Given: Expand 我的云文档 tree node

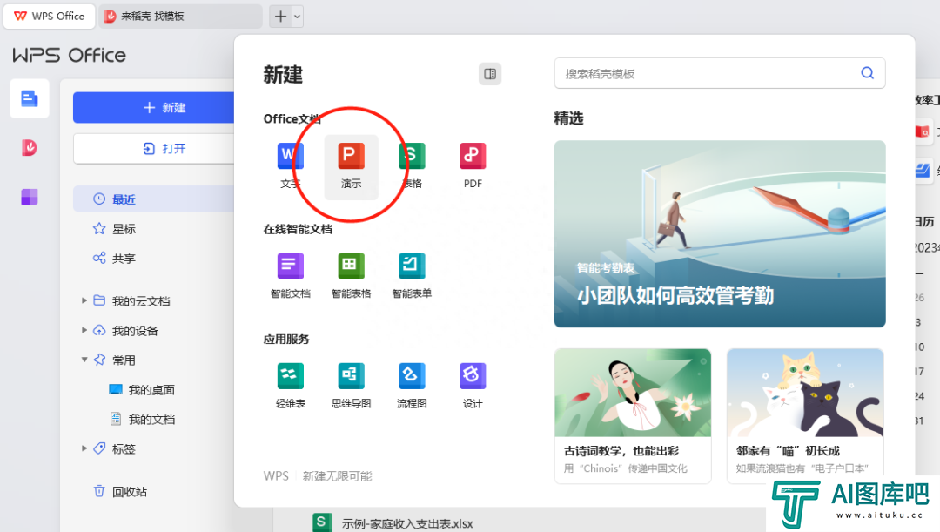Looking at the screenshot, I should coord(84,300).
